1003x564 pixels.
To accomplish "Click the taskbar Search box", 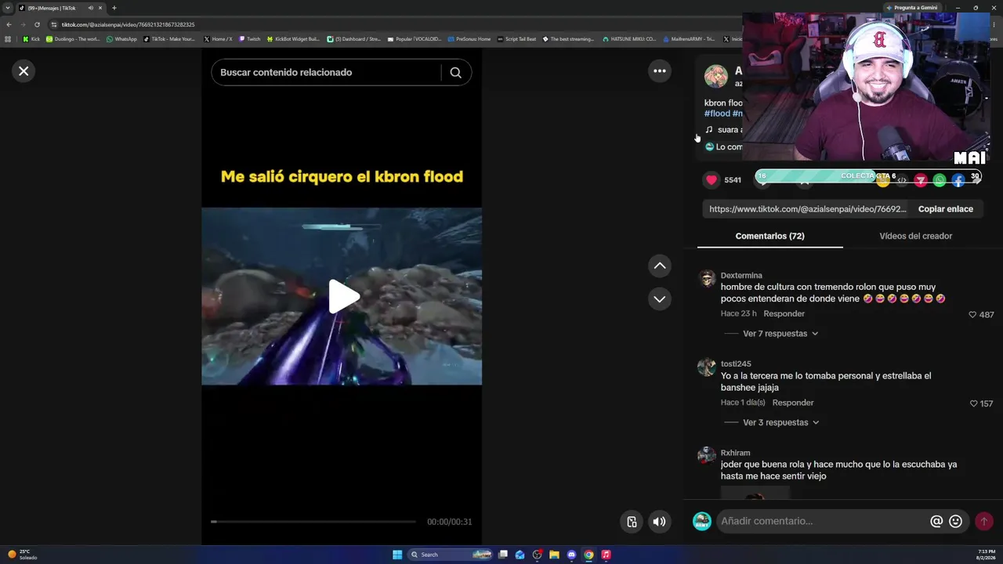I will [x=450, y=555].
